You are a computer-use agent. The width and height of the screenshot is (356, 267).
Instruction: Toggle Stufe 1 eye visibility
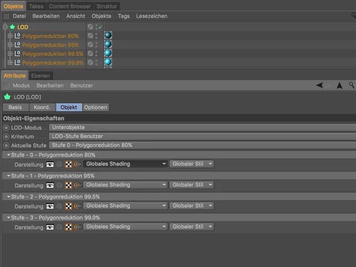50,185
